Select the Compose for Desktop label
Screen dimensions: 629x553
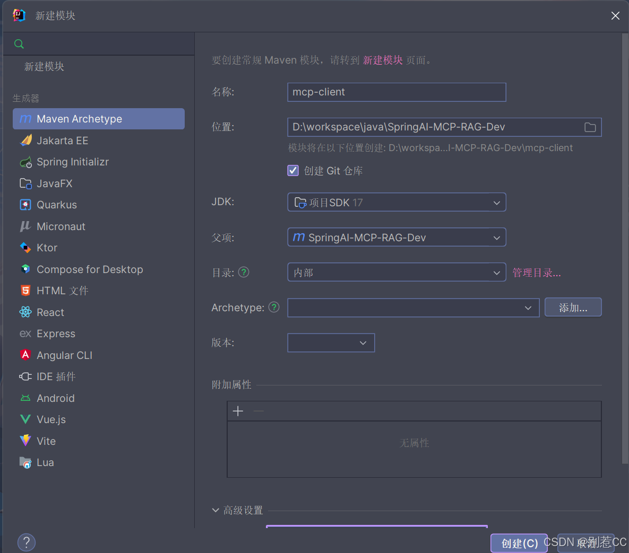(x=90, y=269)
